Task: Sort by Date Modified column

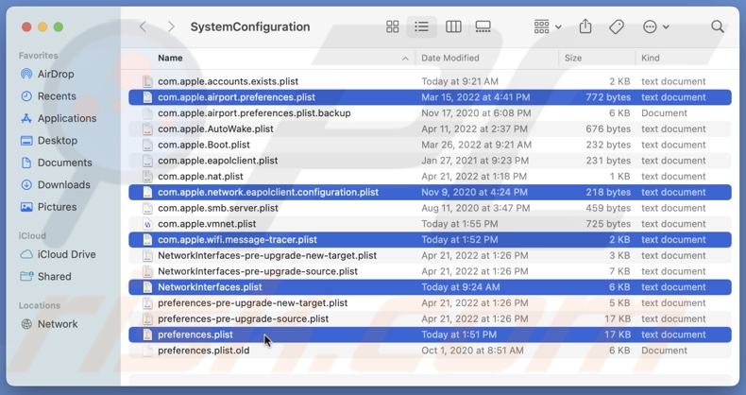Action: [x=450, y=58]
